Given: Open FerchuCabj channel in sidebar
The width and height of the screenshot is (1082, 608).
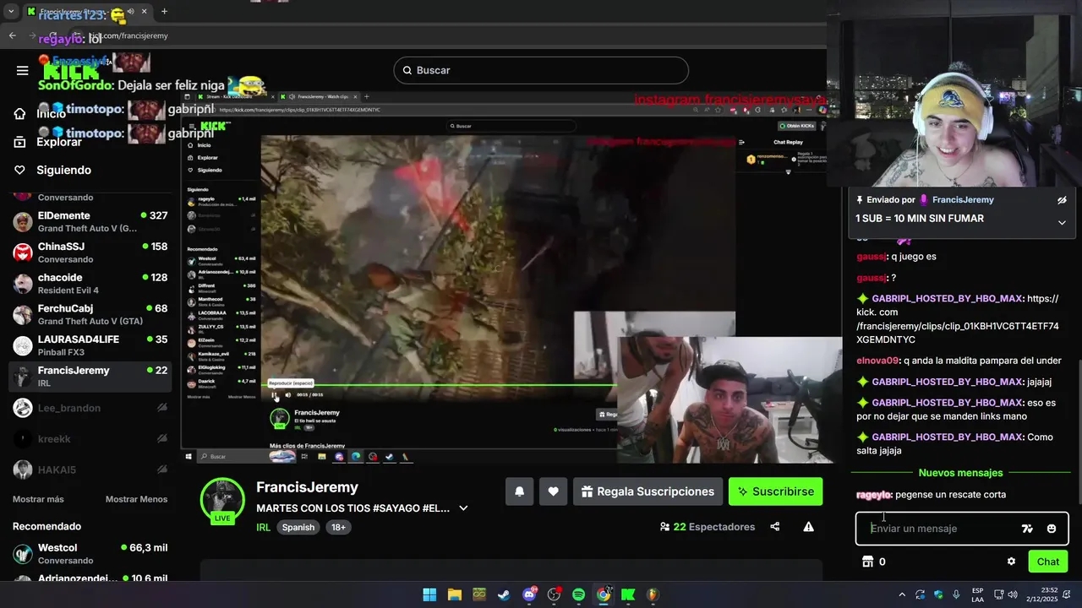Looking at the screenshot, I should pyautogui.click(x=90, y=315).
